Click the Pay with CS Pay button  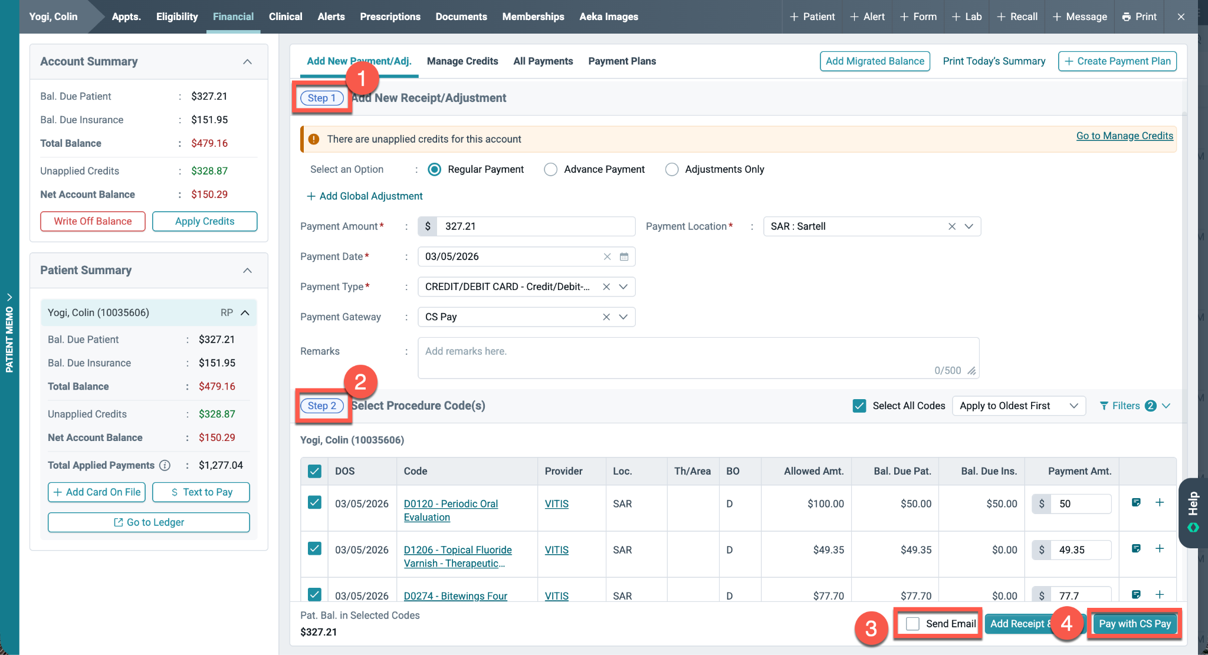click(x=1134, y=624)
